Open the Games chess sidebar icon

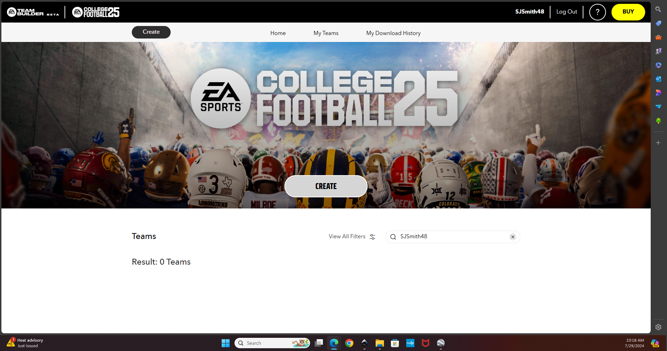[658, 51]
